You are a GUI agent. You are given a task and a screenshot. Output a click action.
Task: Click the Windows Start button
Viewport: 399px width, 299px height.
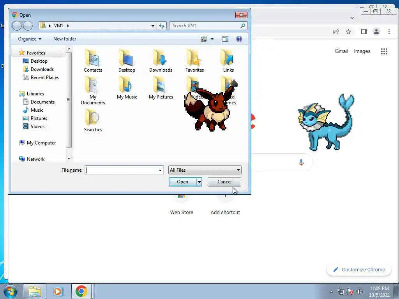[11, 291]
